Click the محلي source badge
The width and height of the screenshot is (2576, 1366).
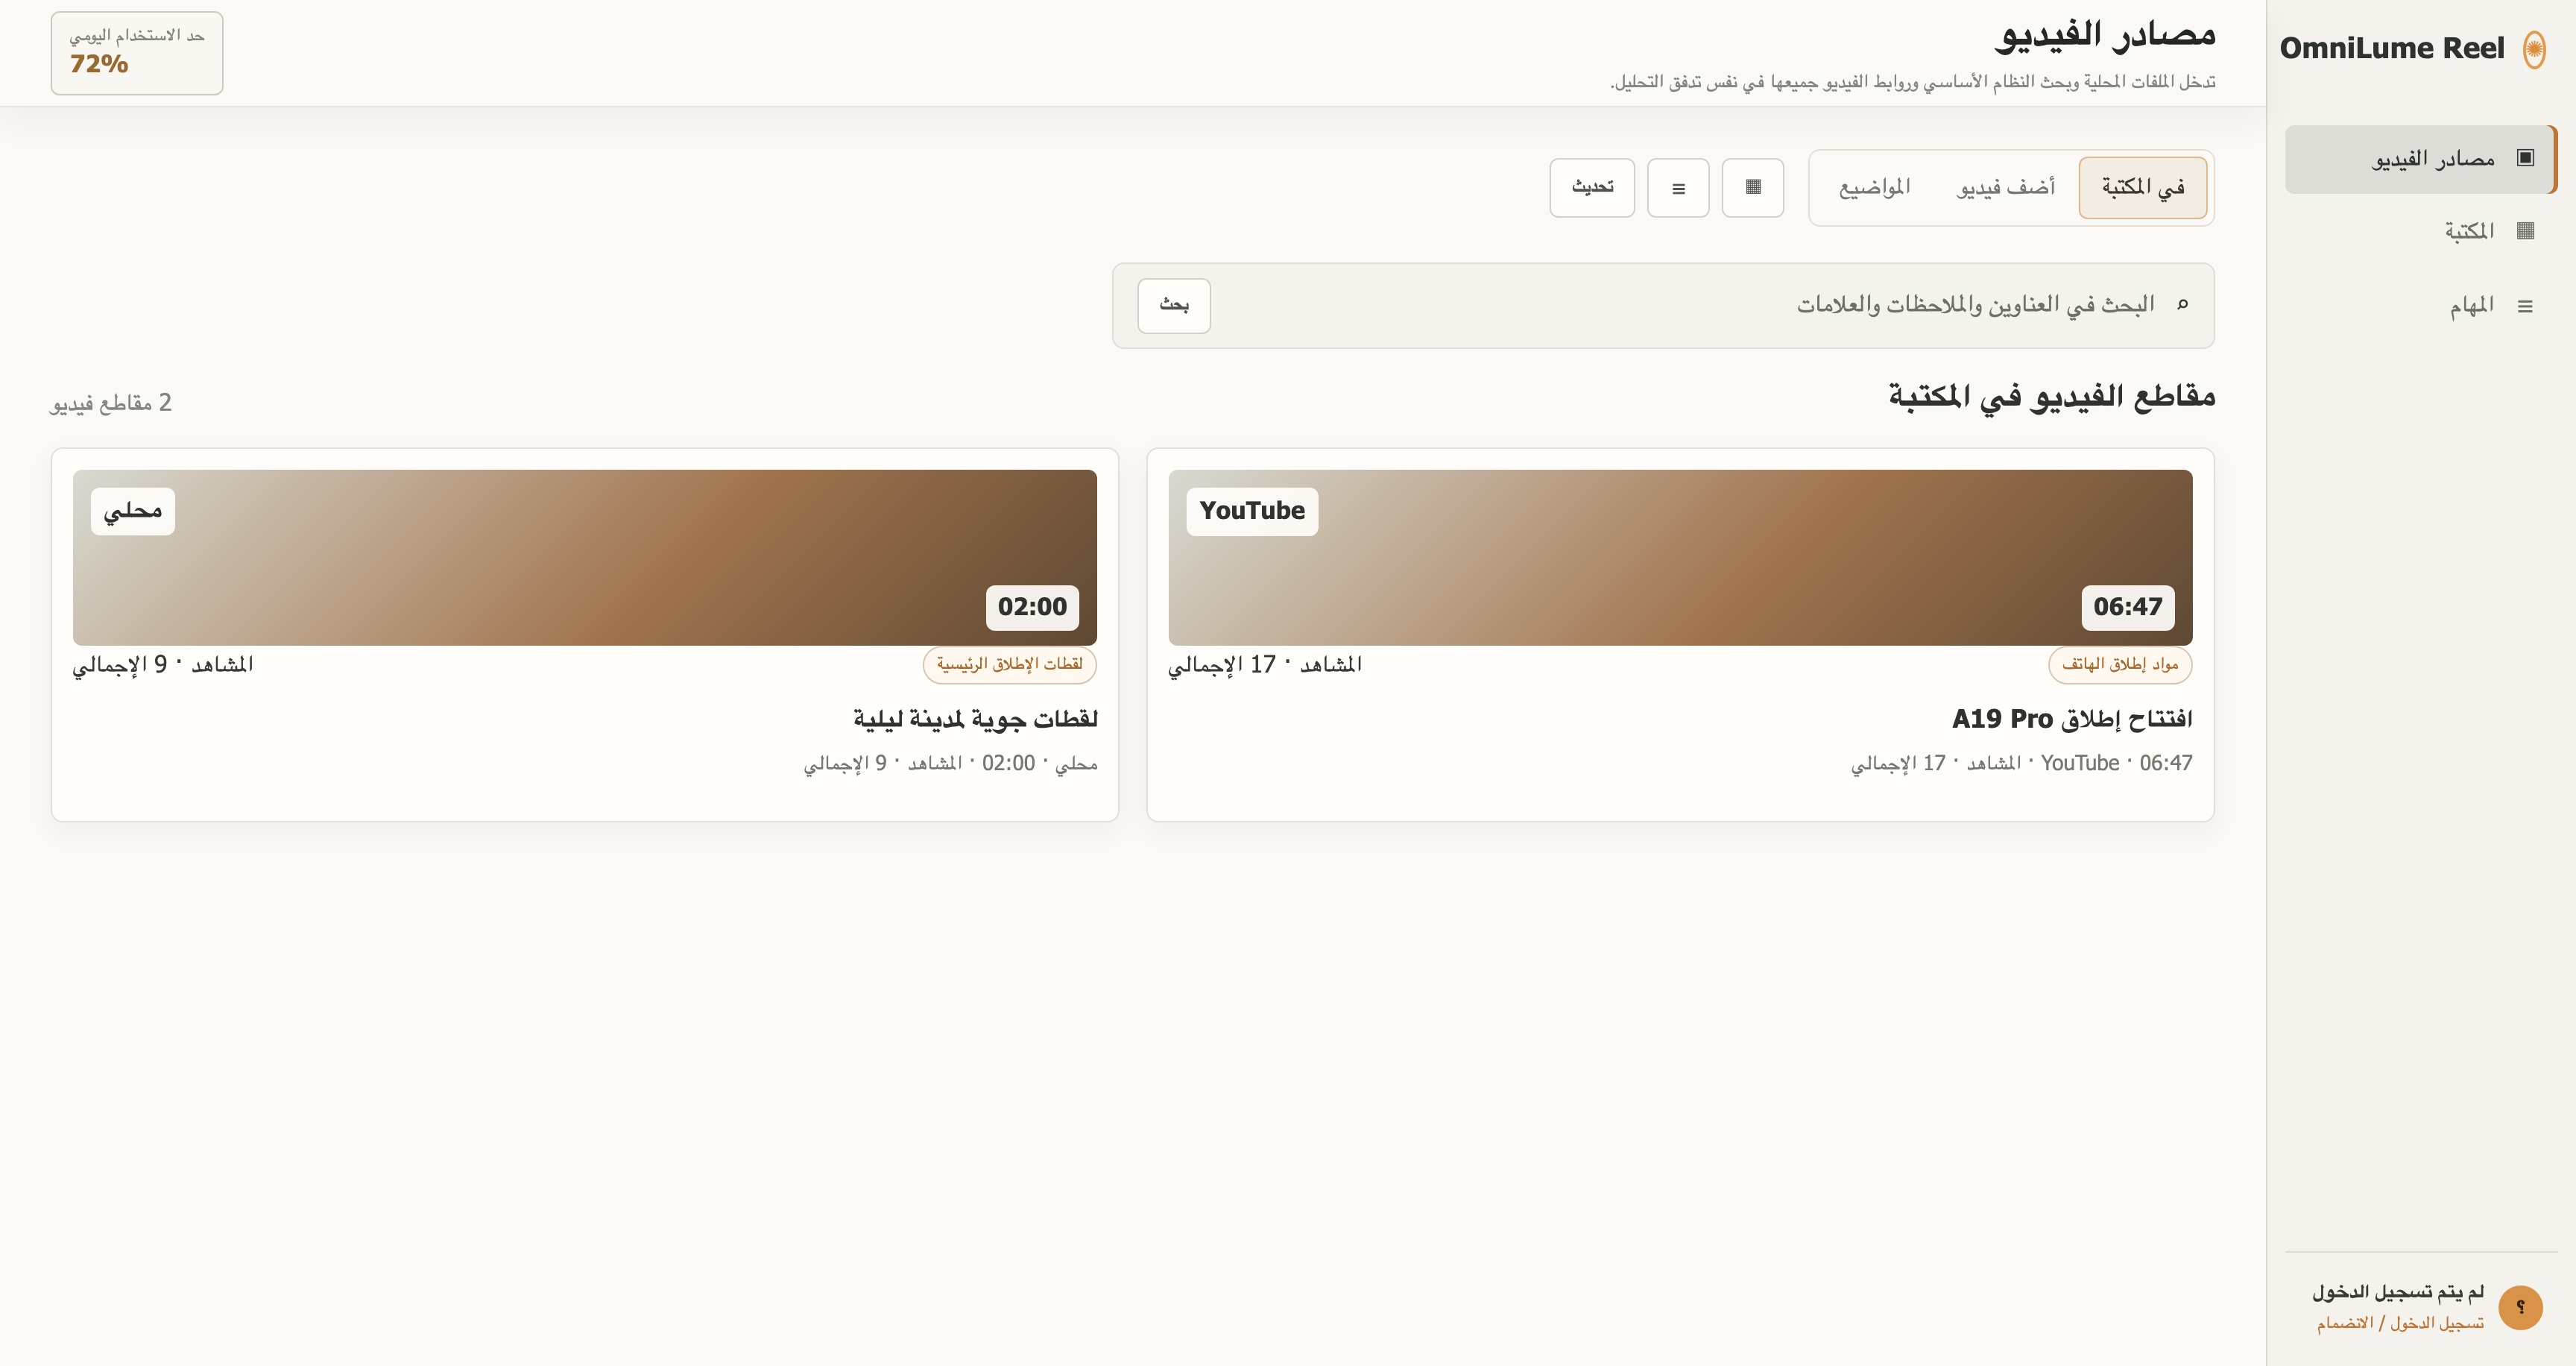[133, 511]
